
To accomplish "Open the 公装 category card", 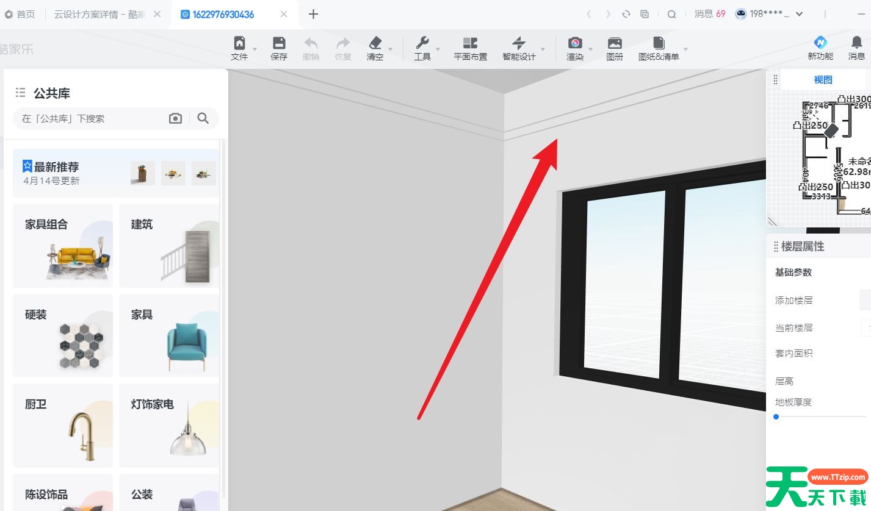I will [x=169, y=493].
